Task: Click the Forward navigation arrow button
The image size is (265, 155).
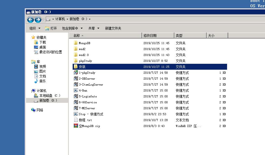Action: coord(38,19)
